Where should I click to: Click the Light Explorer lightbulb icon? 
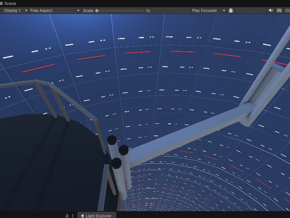(82, 216)
